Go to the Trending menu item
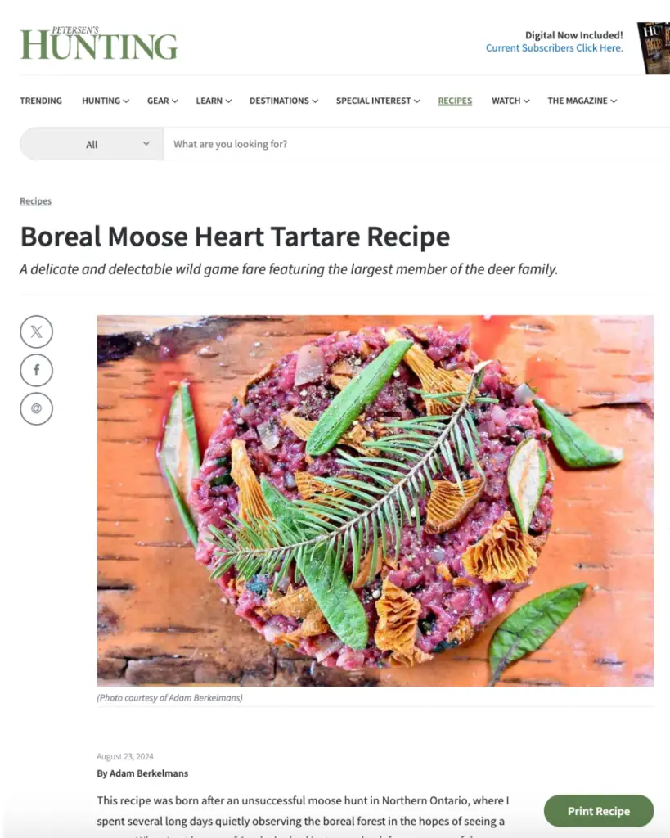 [x=41, y=101]
